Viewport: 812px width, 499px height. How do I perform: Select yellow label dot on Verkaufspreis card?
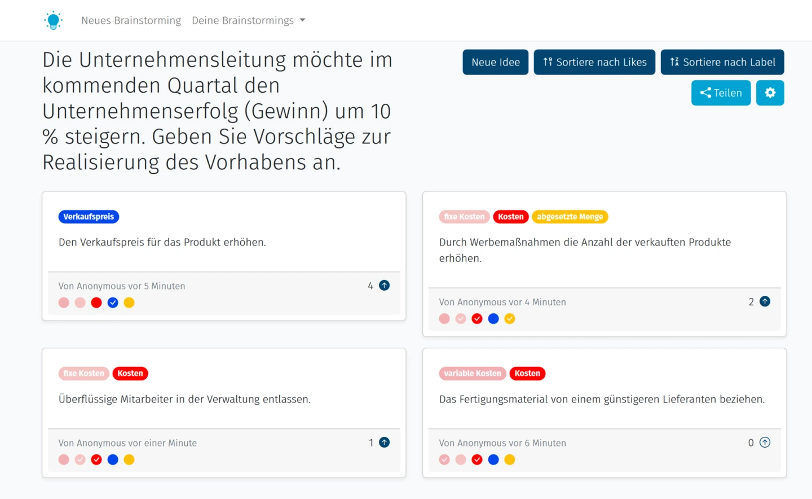[129, 303]
